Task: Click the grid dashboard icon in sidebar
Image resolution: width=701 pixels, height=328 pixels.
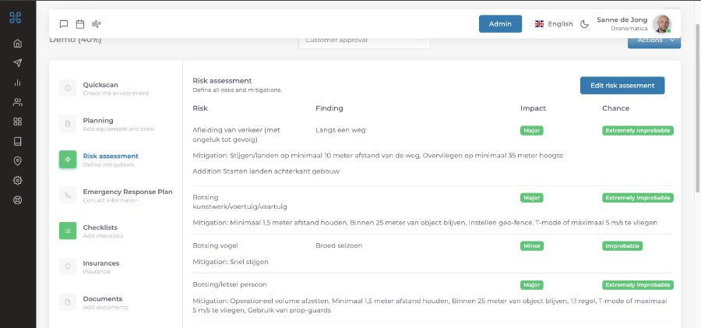Action: point(18,122)
